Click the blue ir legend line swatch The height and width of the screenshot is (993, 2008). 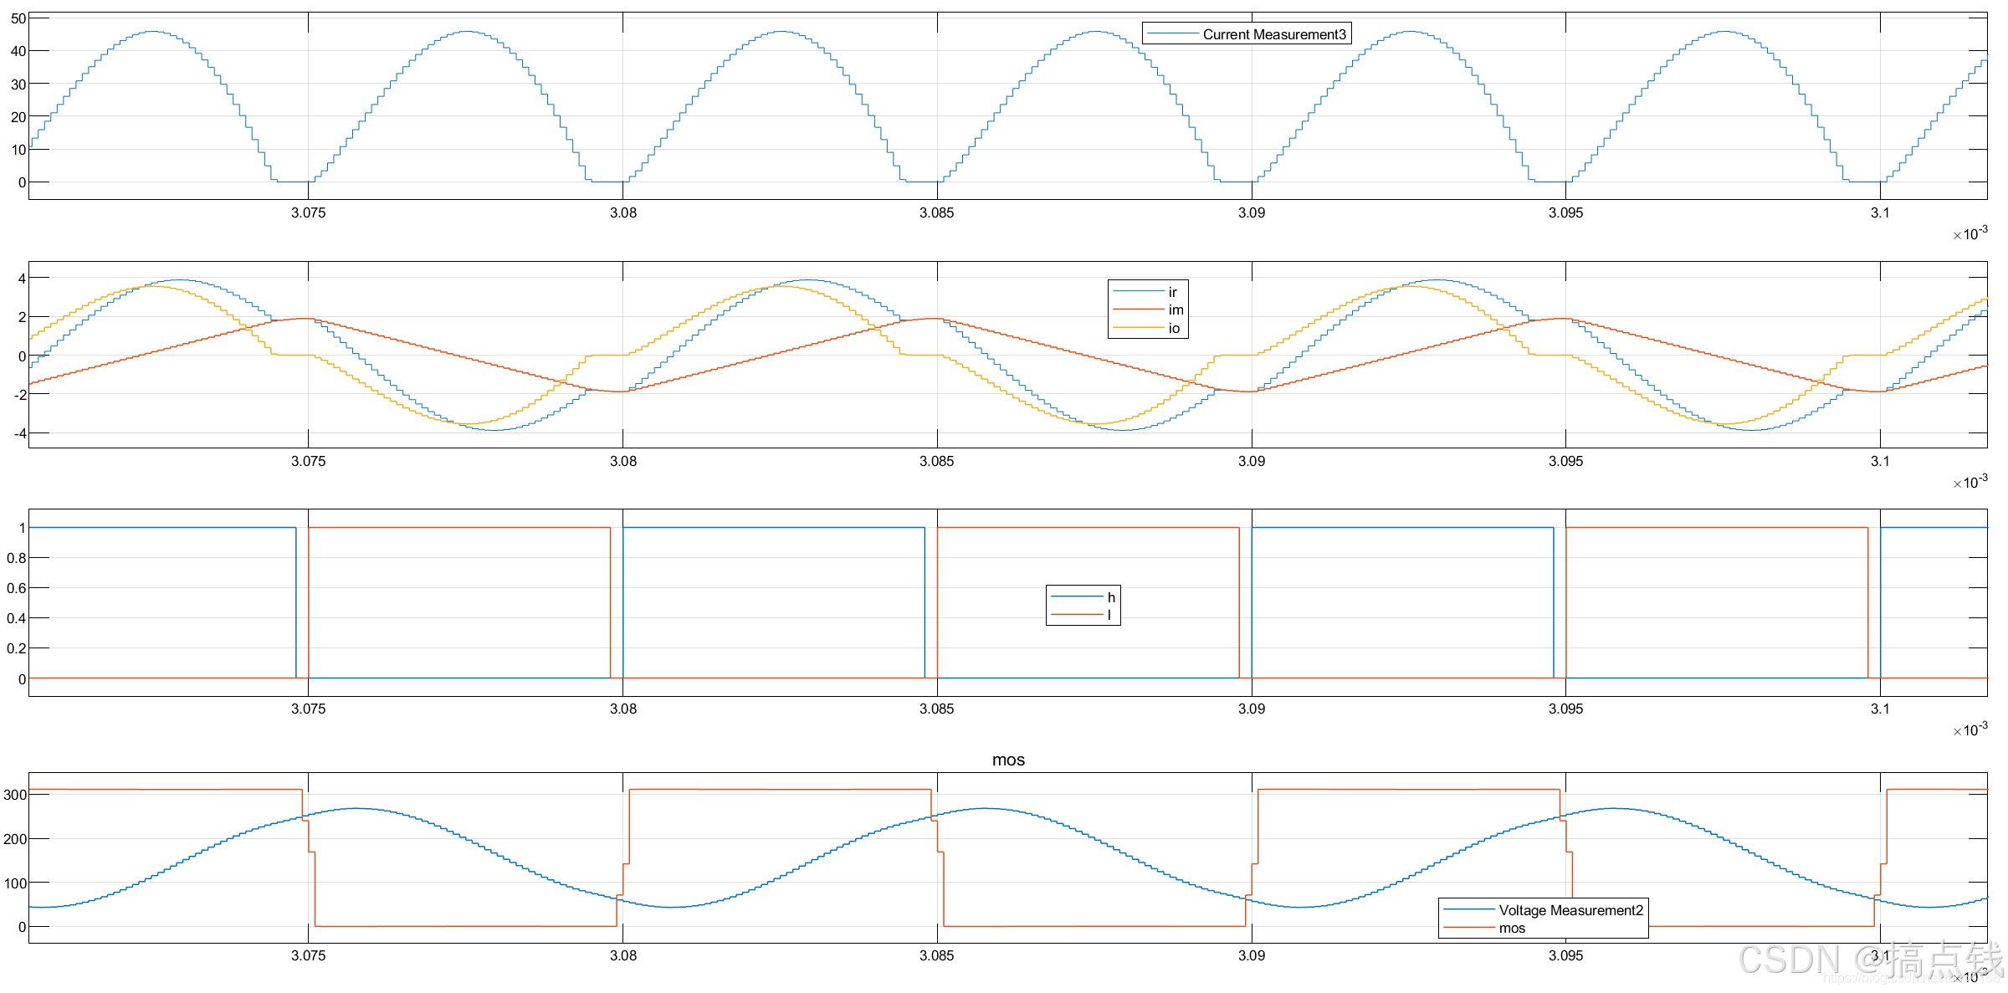pos(1138,292)
